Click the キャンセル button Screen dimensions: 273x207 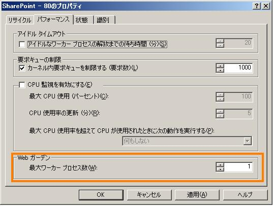(149, 195)
